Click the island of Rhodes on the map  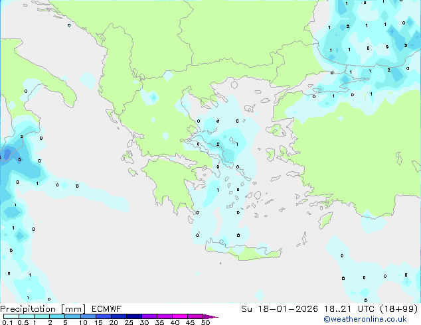325,220
